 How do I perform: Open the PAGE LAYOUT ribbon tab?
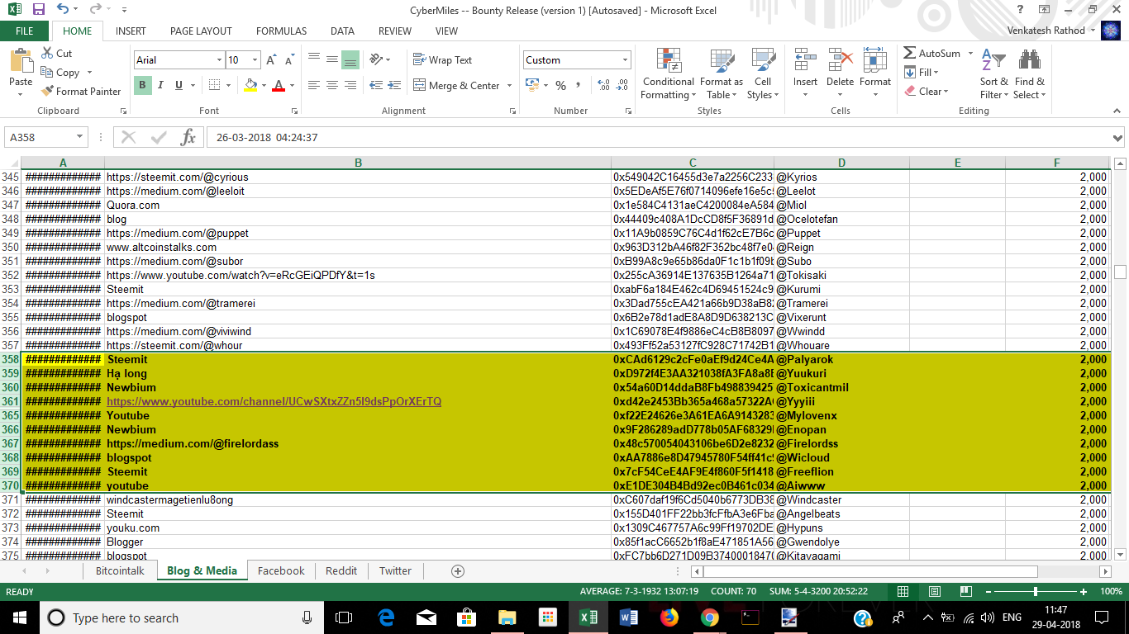pos(201,31)
